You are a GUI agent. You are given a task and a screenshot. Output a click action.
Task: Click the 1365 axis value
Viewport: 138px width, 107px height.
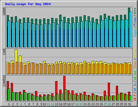(4, 52)
